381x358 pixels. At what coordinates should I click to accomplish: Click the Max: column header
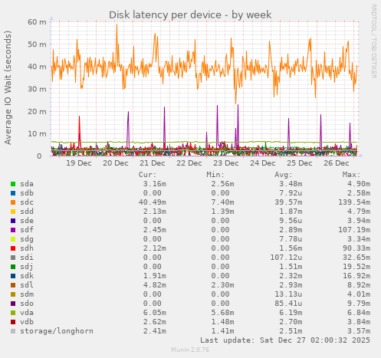pyautogui.click(x=351, y=175)
